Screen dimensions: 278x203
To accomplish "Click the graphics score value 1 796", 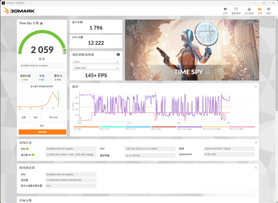I will coord(96,28).
